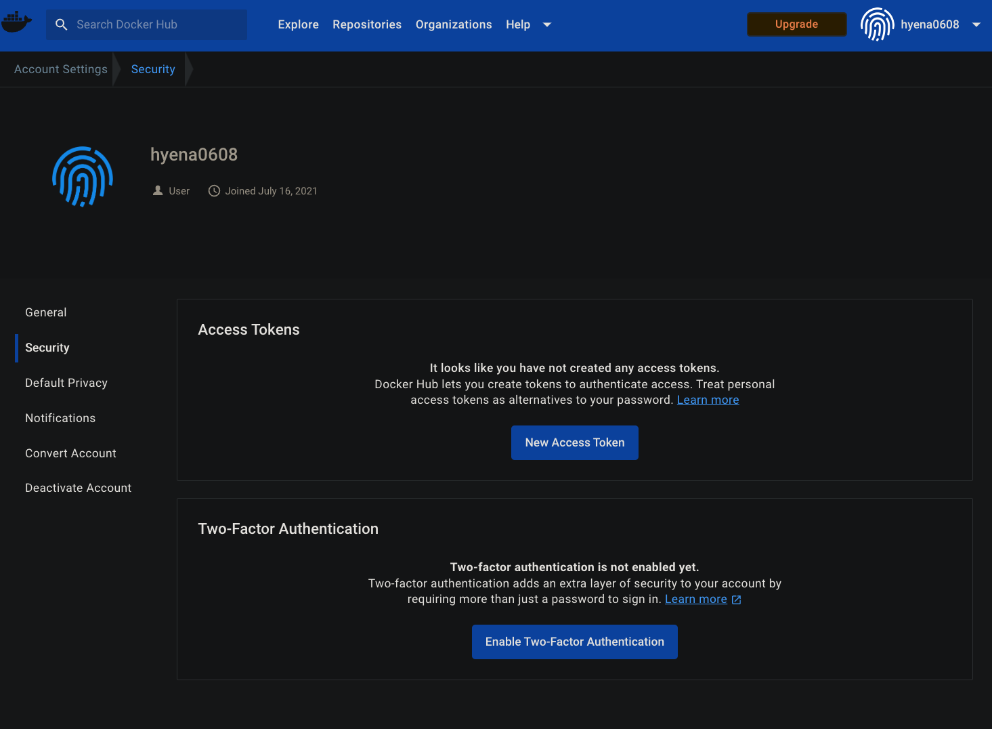Click the search magnifier icon
The height and width of the screenshot is (729, 992).
click(61, 24)
